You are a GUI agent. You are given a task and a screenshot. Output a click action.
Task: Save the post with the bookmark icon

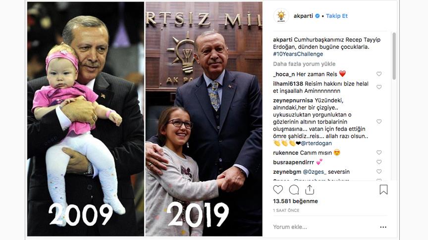pos(383,190)
